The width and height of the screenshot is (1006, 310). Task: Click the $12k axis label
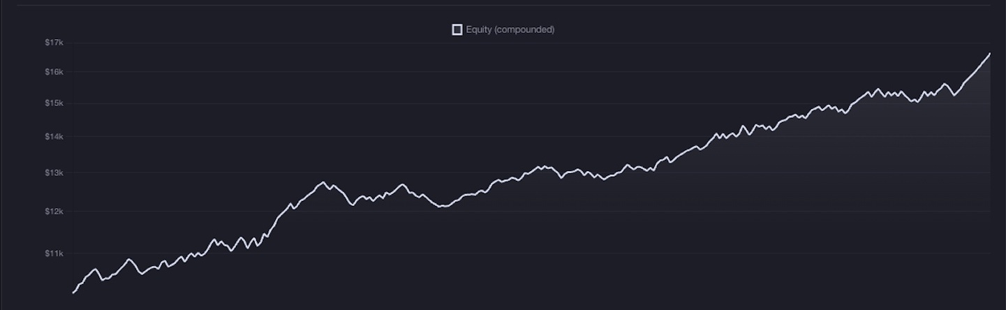point(54,212)
